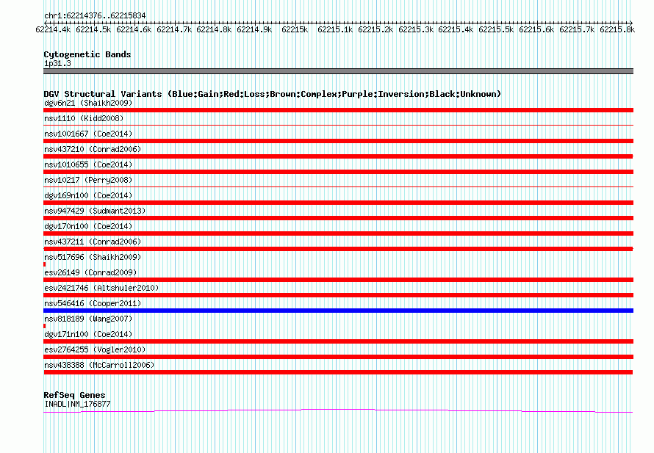654x453 pixels.
Task: Click the 1p31.3 band label
Action: pyautogui.click(x=57, y=63)
